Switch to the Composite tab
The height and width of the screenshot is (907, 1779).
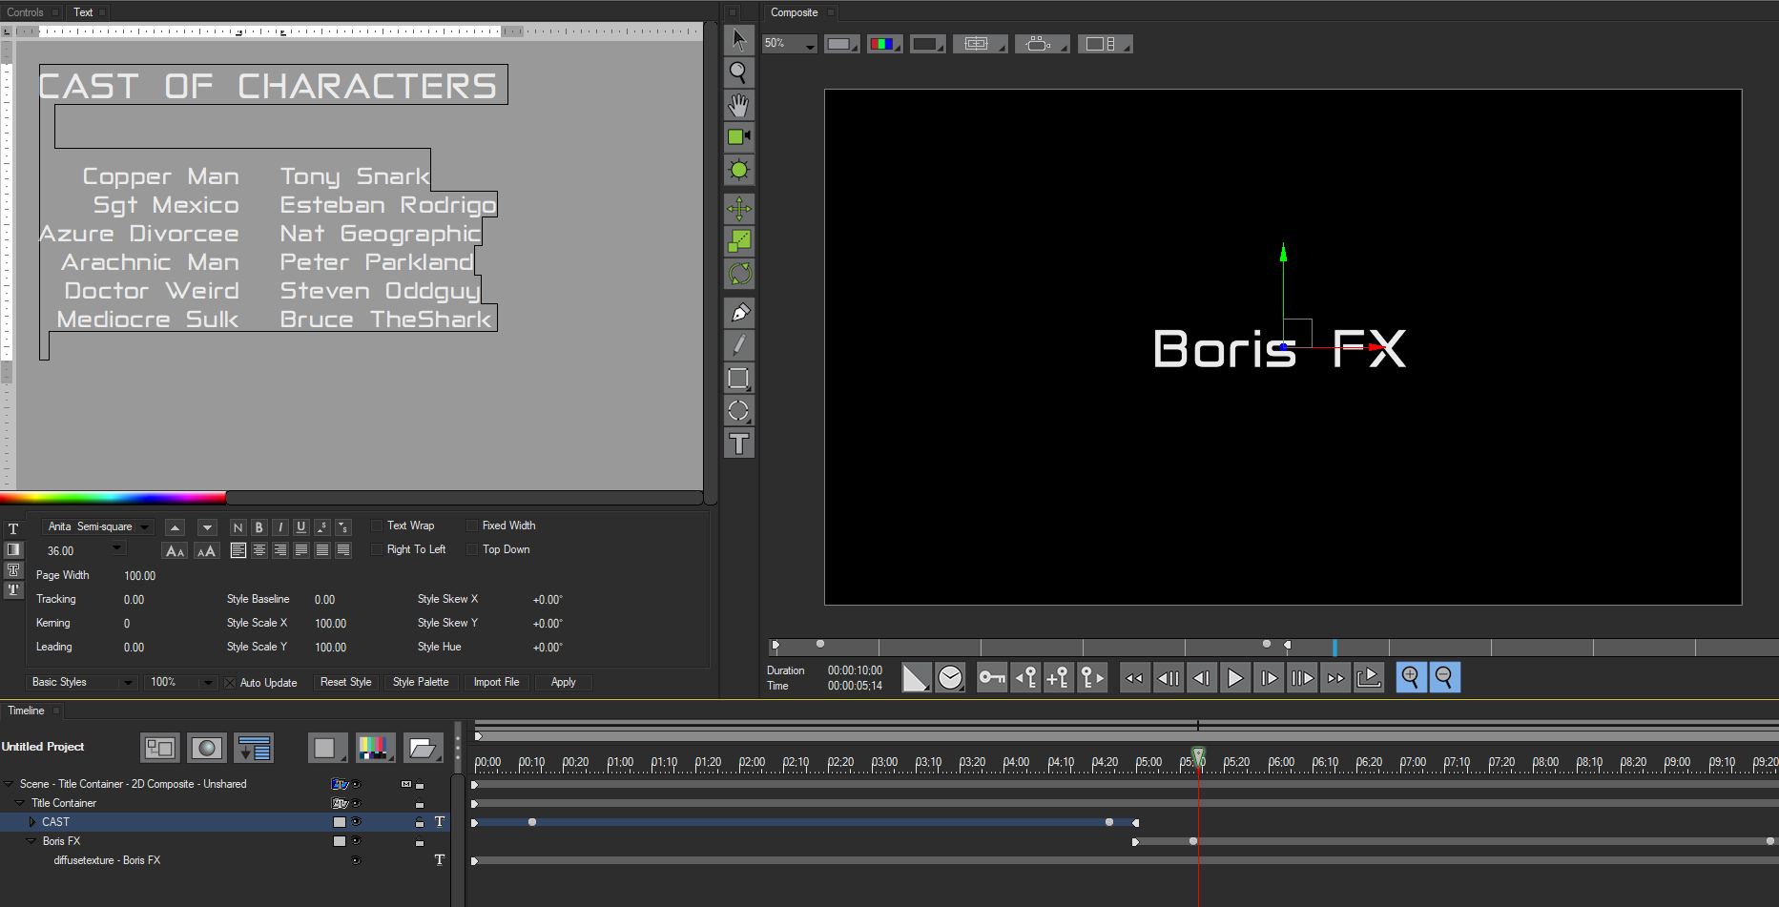tap(796, 11)
